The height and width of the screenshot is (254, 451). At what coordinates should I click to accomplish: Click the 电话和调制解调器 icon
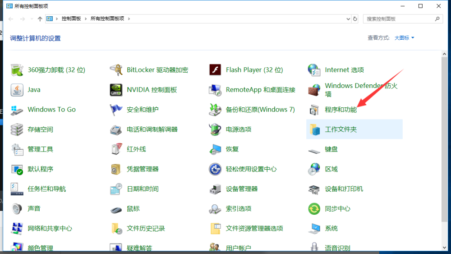pos(116,129)
